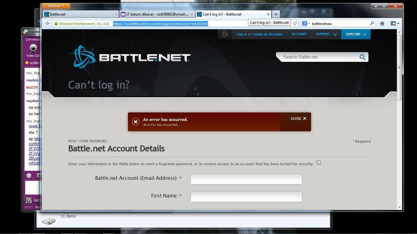Click the scrollbar down arrow
Screen dimensions: 417x234
[x=399, y=207]
